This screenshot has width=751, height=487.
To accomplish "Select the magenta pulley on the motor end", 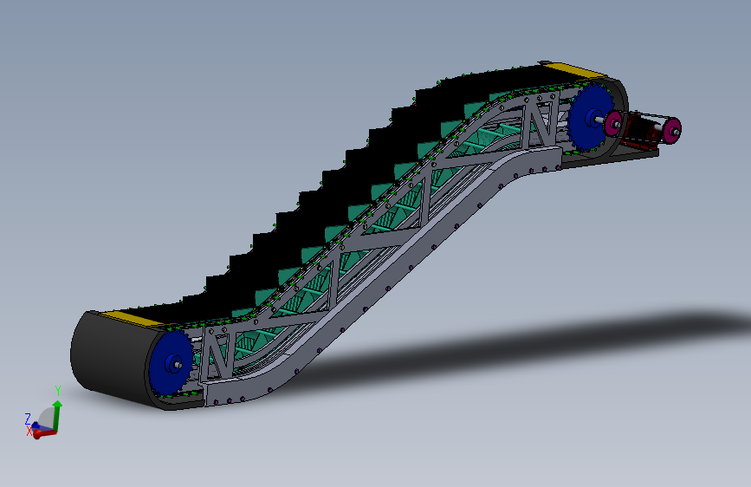I will pos(672,130).
